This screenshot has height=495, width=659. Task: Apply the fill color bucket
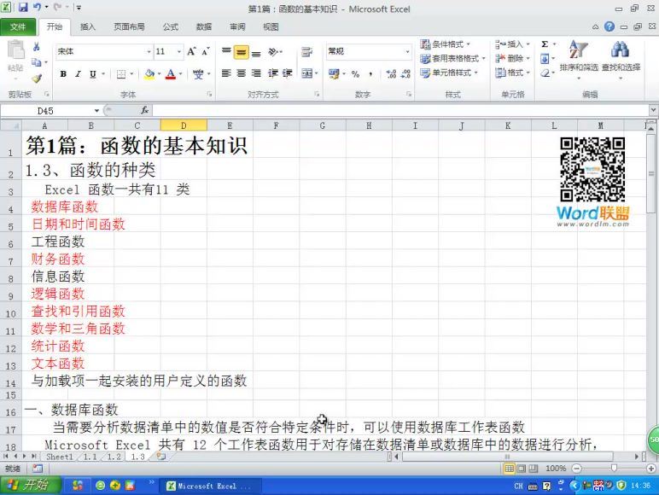click(x=149, y=74)
